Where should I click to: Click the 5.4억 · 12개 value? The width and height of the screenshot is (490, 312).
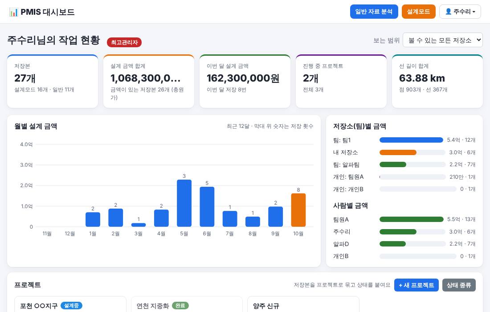461,140
